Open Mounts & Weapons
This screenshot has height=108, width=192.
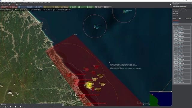pyautogui.click(x=73, y=7)
